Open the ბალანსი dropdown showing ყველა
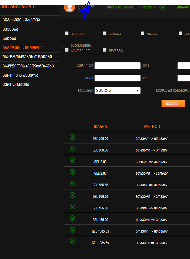The width and height of the screenshot is (190, 259). 117,91
